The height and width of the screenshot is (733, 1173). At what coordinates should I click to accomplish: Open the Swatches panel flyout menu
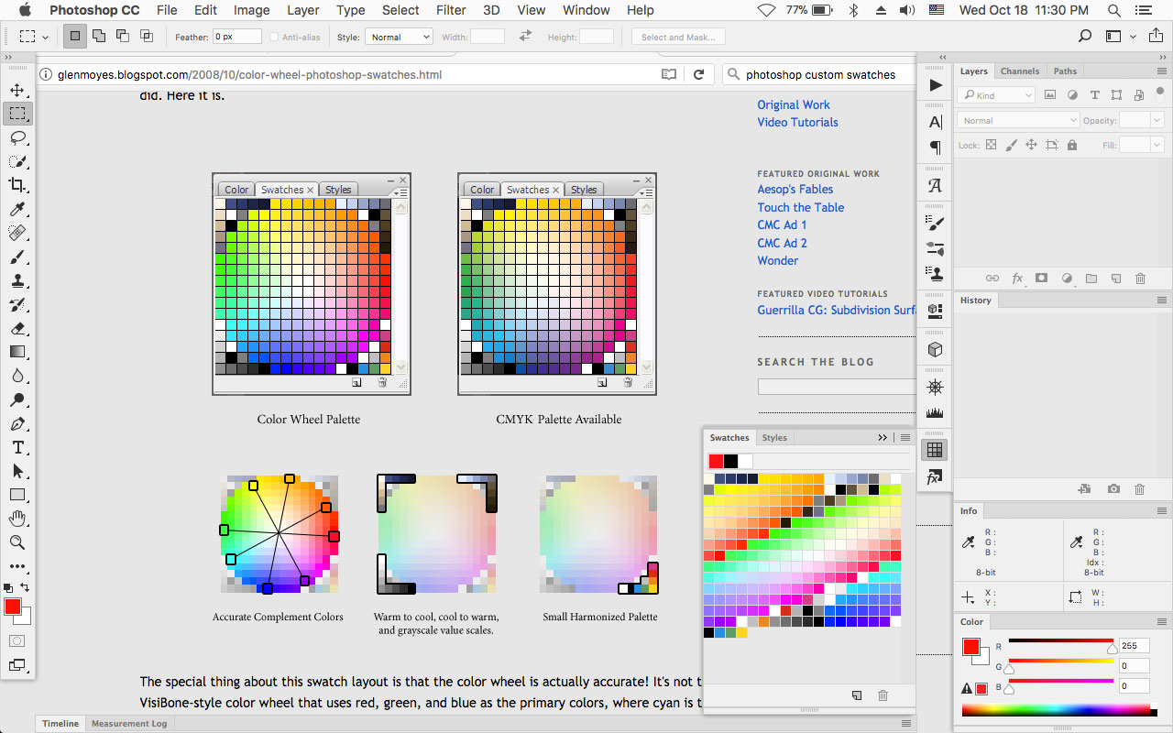(905, 438)
